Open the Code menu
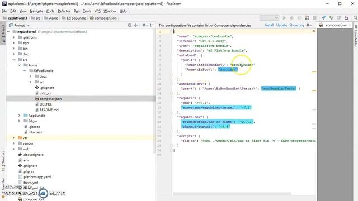 (50, 11)
